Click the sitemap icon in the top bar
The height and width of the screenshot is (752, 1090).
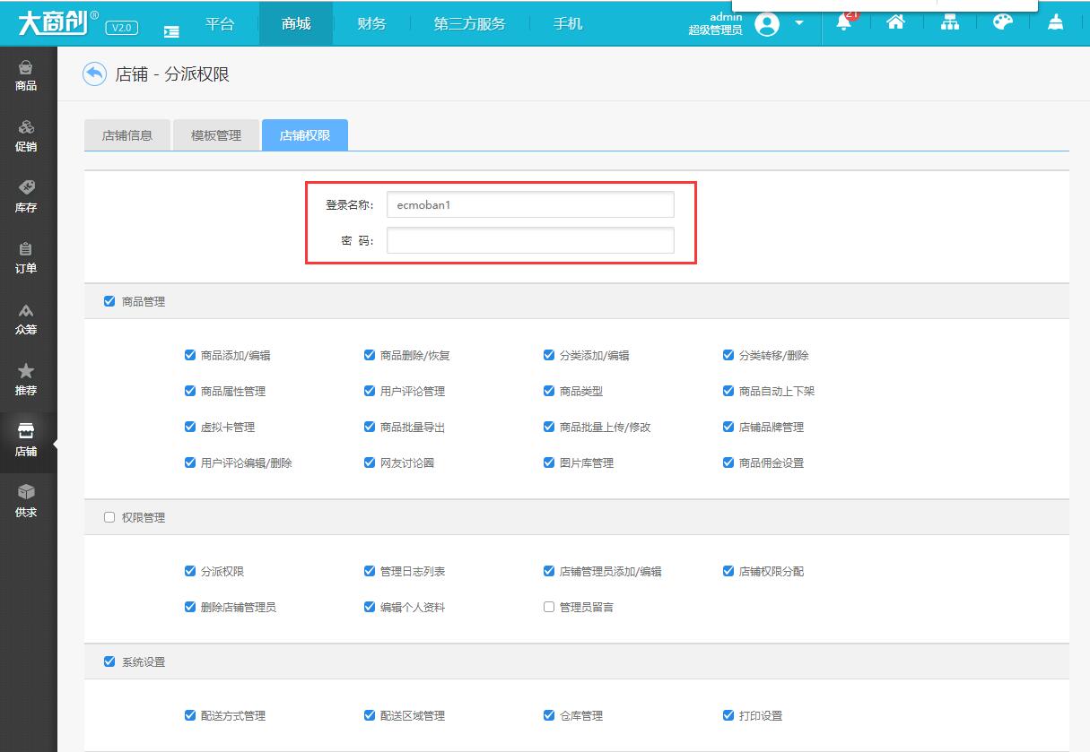[x=950, y=23]
